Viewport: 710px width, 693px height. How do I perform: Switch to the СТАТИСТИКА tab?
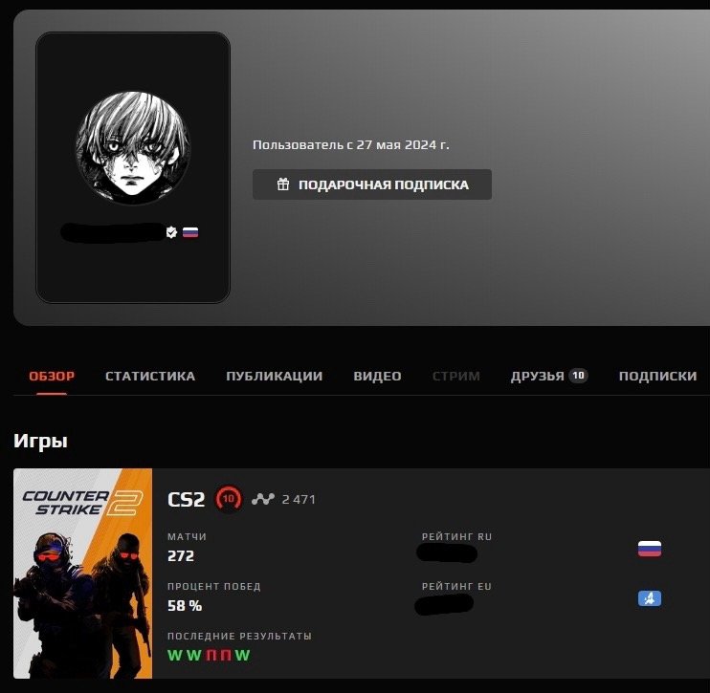[150, 376]
